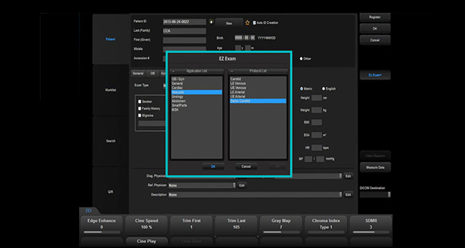The height and width of the screenshot is (248, 465).
Task: Click Edit beside Ref. Physician
Action: point(242,185)
